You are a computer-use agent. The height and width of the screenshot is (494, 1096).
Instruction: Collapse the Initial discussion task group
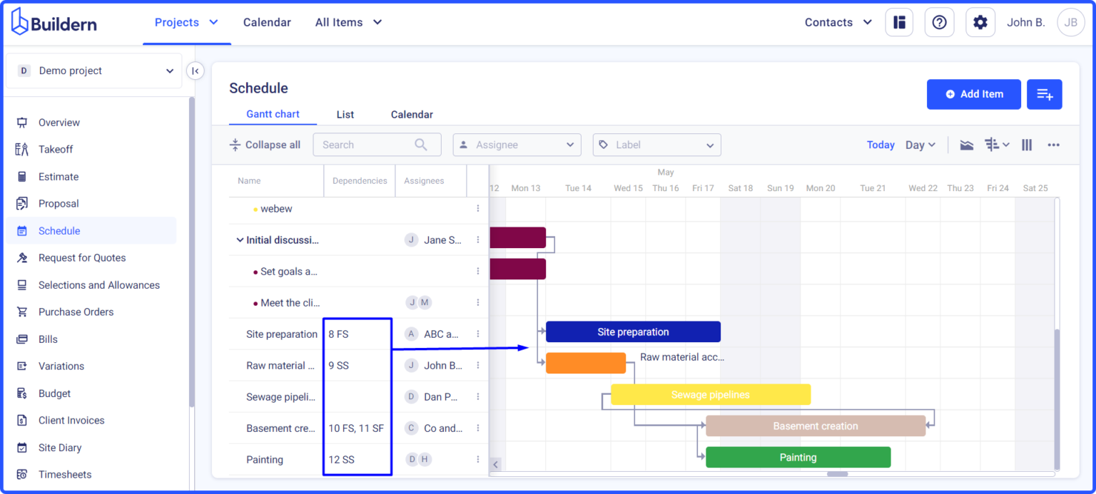(240, 240)
